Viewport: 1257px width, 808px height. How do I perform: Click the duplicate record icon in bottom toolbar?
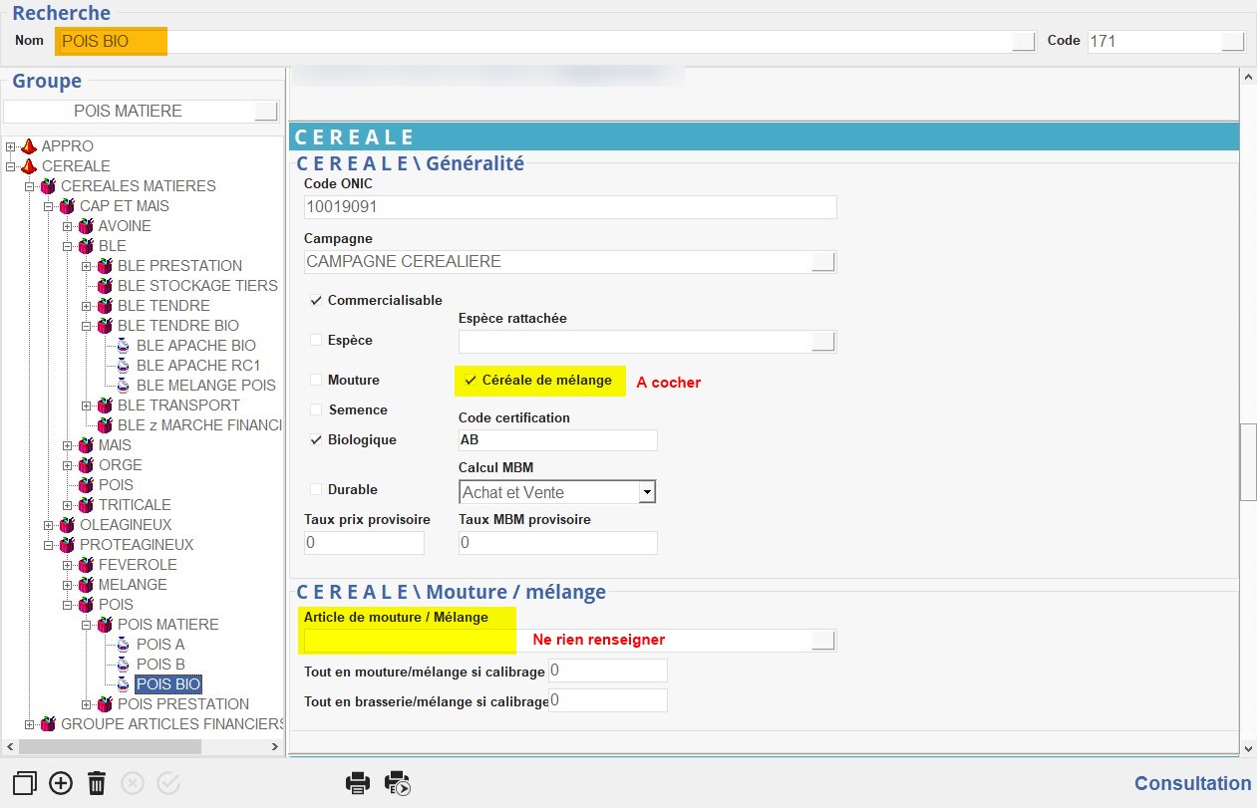pyautogui.click(x=25, y=783)
